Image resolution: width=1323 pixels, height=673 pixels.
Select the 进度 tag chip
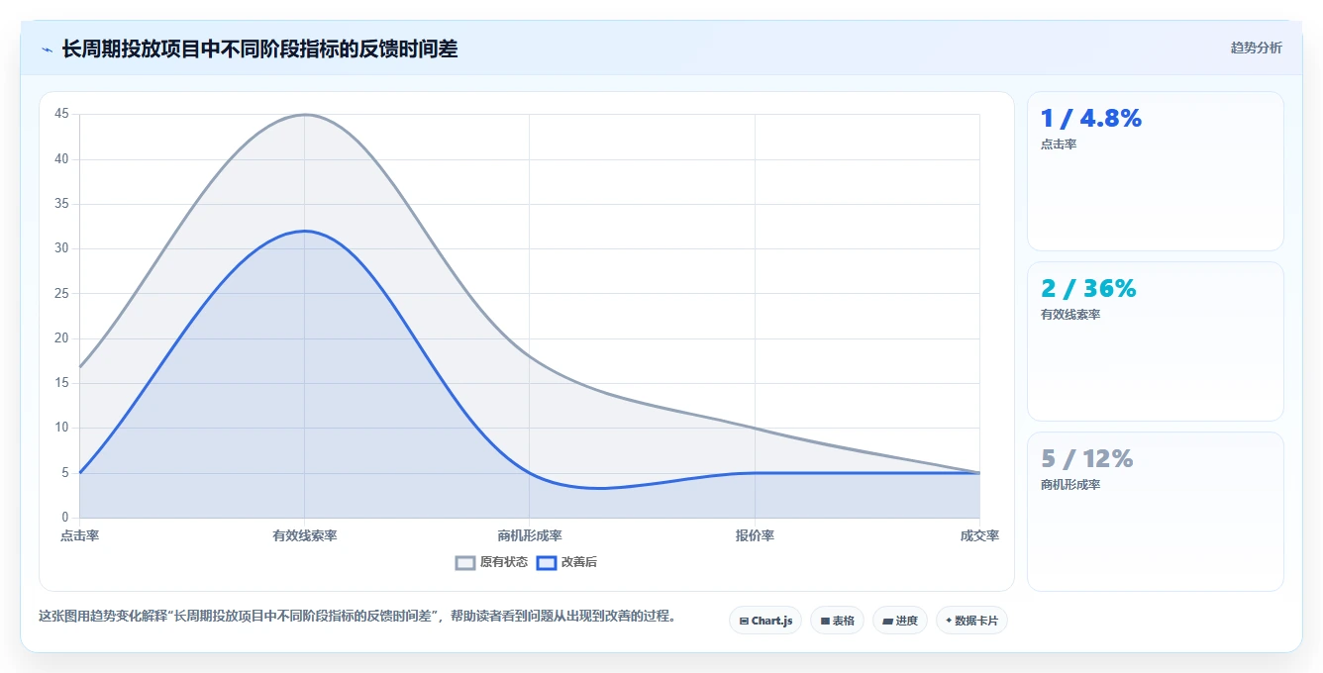point(900,621)
